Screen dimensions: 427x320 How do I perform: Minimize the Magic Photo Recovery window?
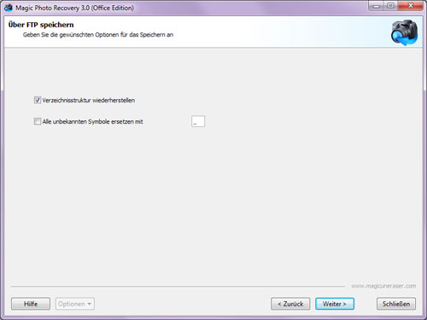coord(377,6)
